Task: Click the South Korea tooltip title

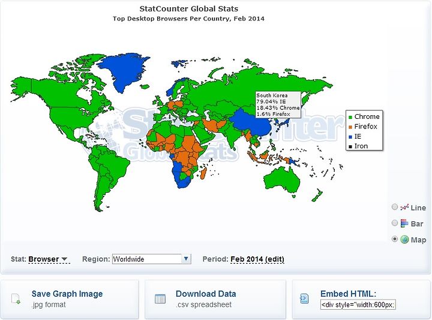Action: (272, 95)
